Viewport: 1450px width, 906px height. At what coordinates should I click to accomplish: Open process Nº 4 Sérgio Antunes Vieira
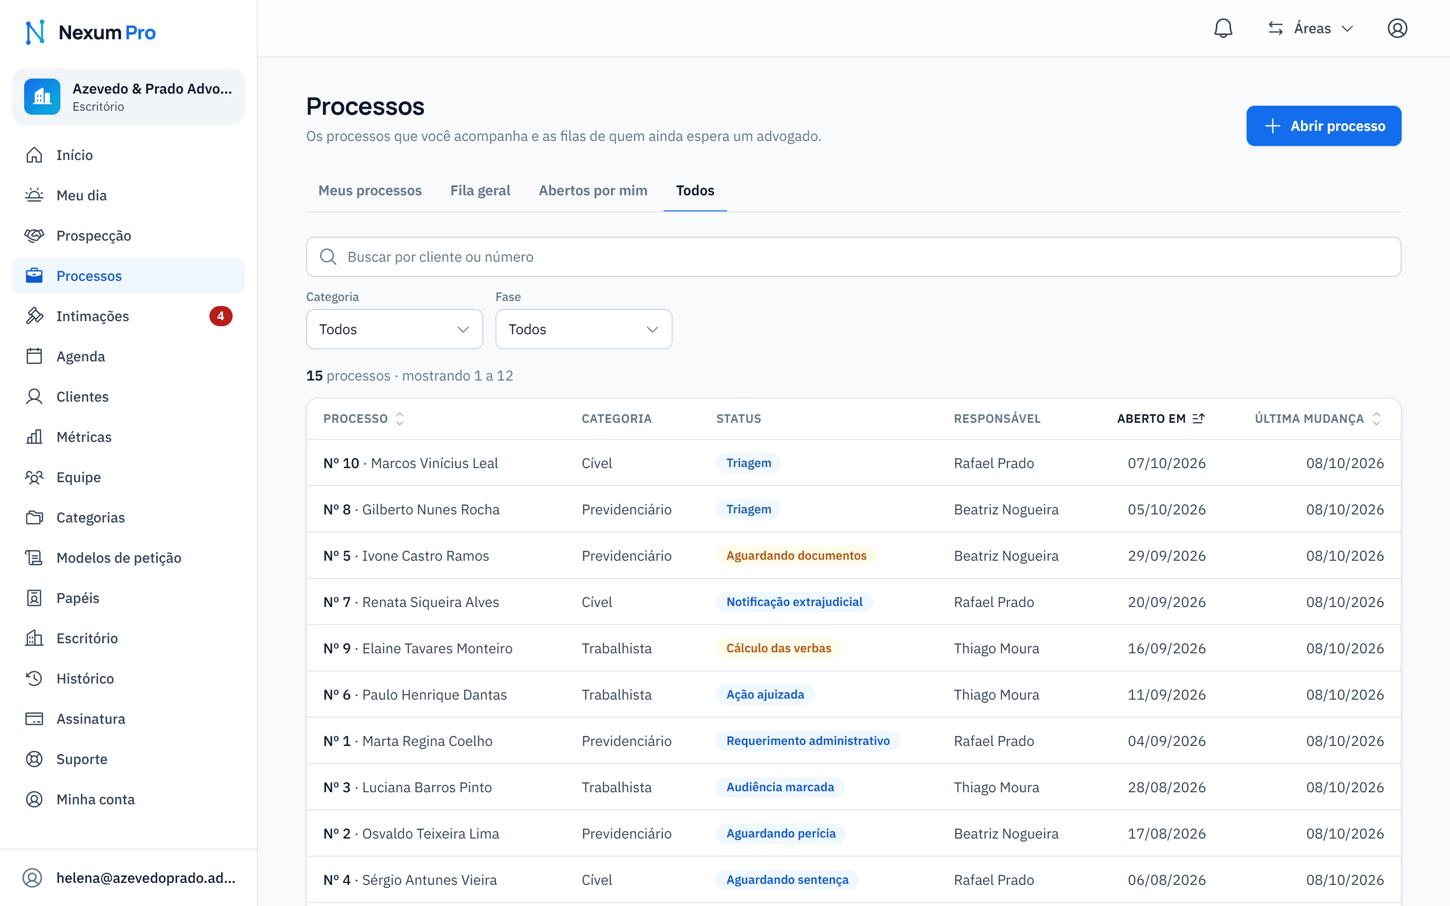pyautogui.click(x=853, y=880)
